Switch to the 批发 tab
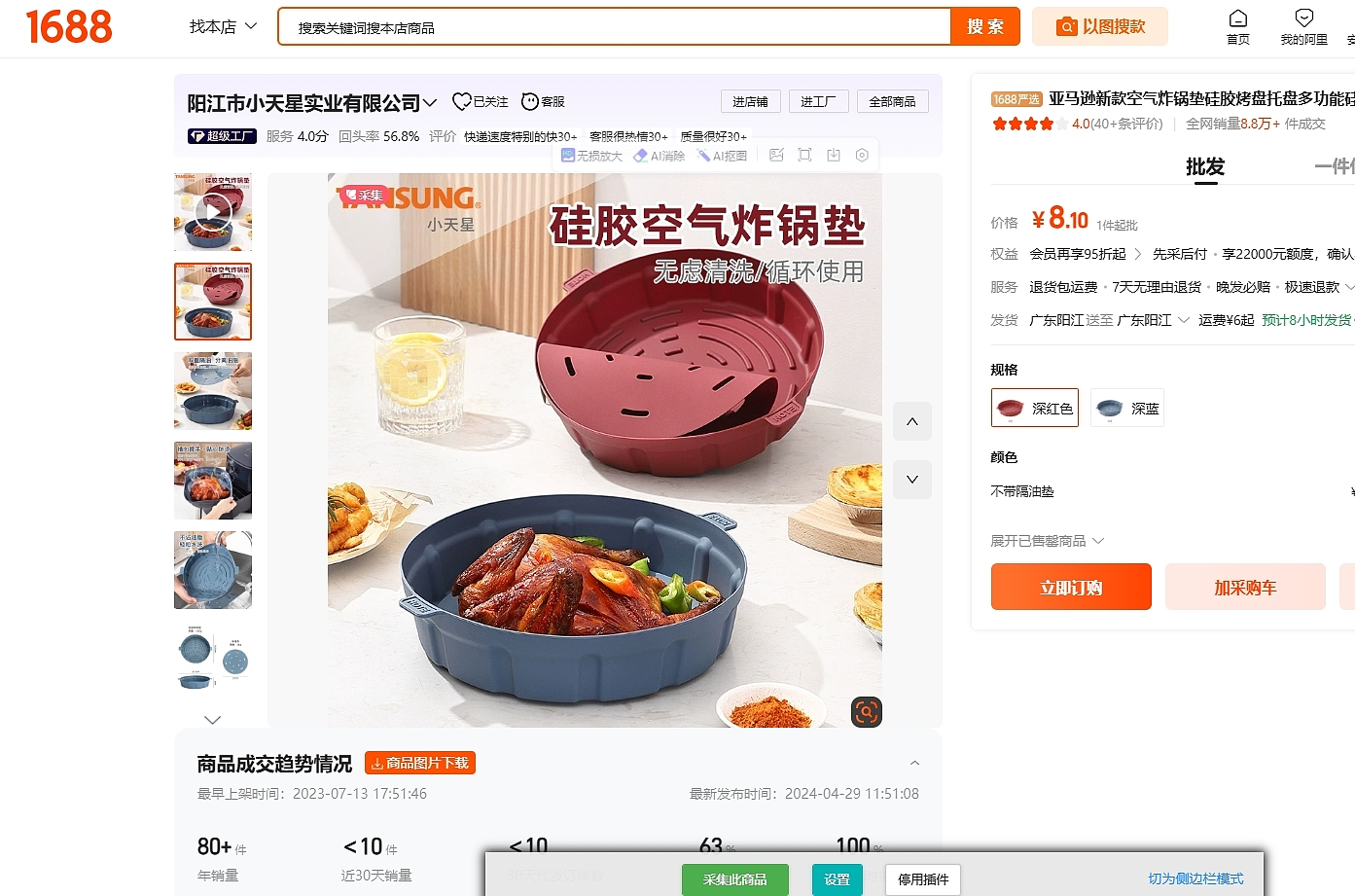The width and height of the screenshot is (1355, 896). [x=1205, y=167]
